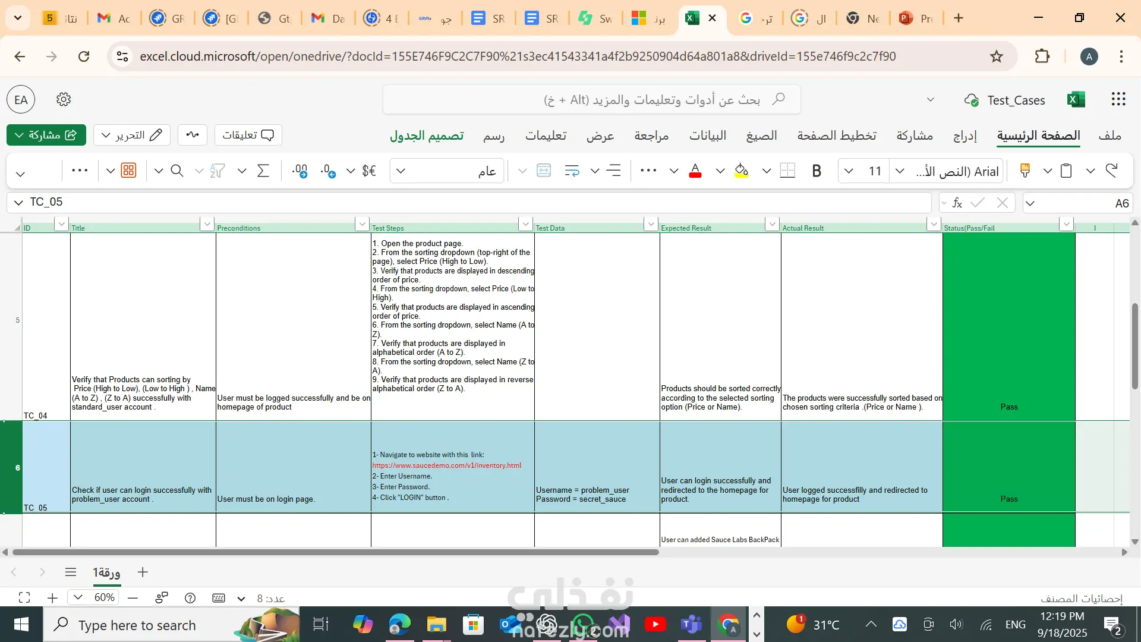Open the settings gear icon
This screenshot has height=642, width=1141.
coord(64,99)
